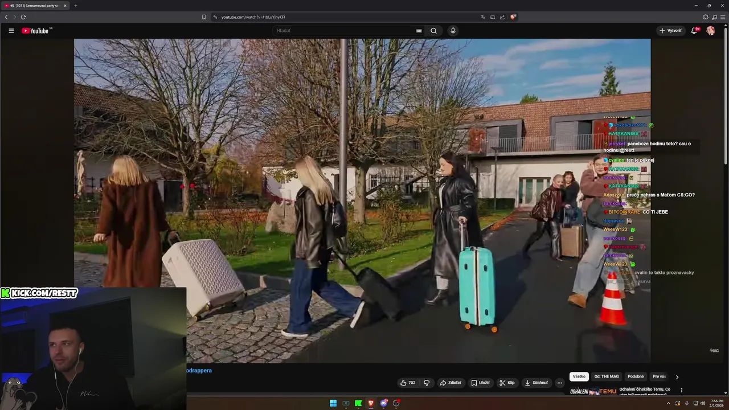Bookmark this page icon

tap(204, 17)
